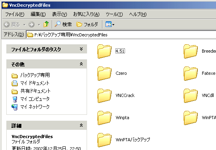The width and height of the screenshot is (216, 150).
Task: Click the VNCCrack folder name label
Action: 125,95
